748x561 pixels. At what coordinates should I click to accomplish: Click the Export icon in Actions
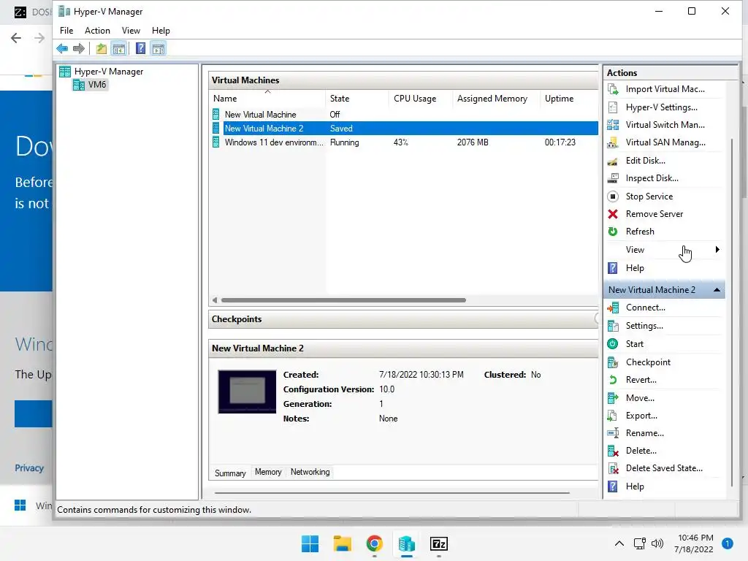pyautogui.click(x=613, y=416)
